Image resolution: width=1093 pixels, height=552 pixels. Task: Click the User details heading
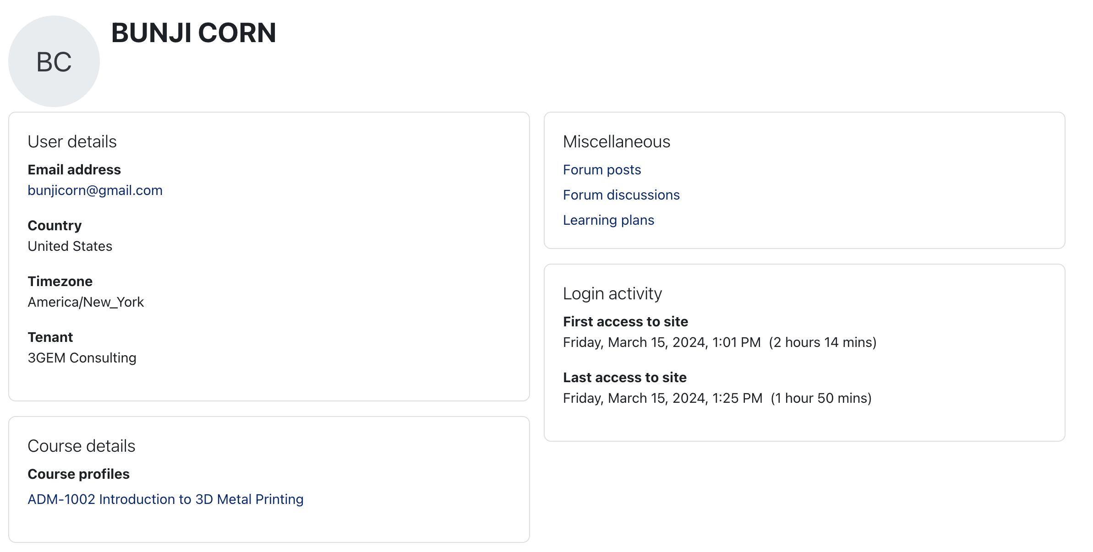(72, 142)
